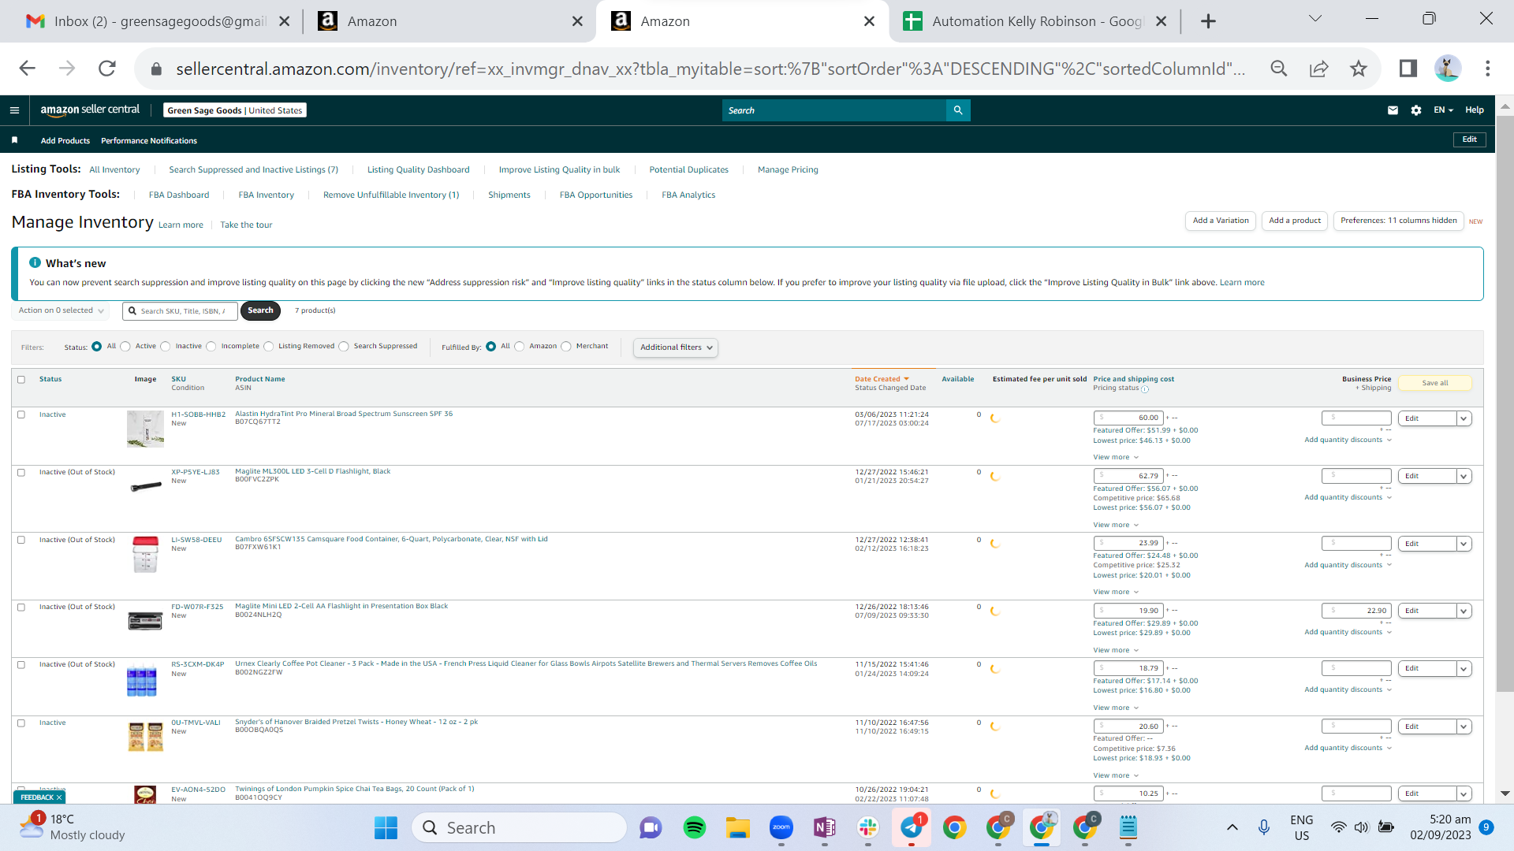
Task: Click the Add a Variation button
Action: (x=1221, y=221)
